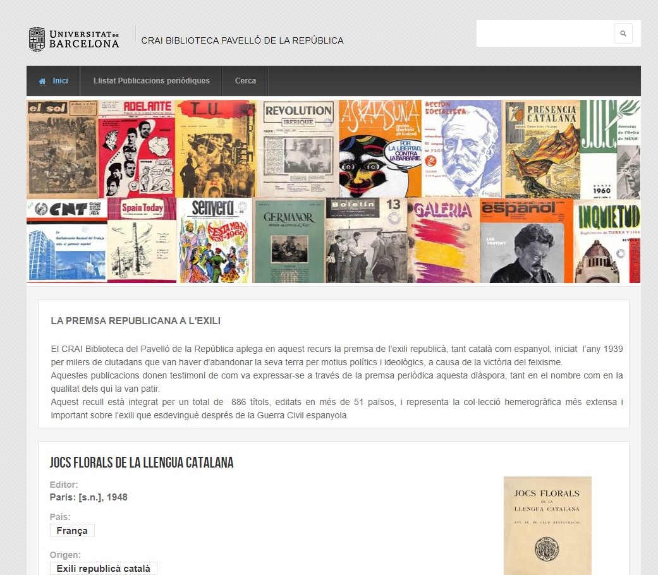Click the CNT publication cover
The width and height of the screenshot is (658, 575).
click(x=67, y=240)
